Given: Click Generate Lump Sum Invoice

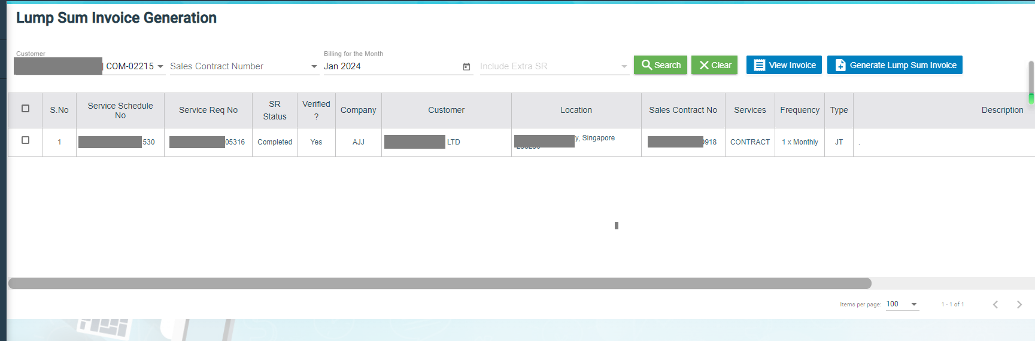Looking at the screenshot, I should coord(894,65).
